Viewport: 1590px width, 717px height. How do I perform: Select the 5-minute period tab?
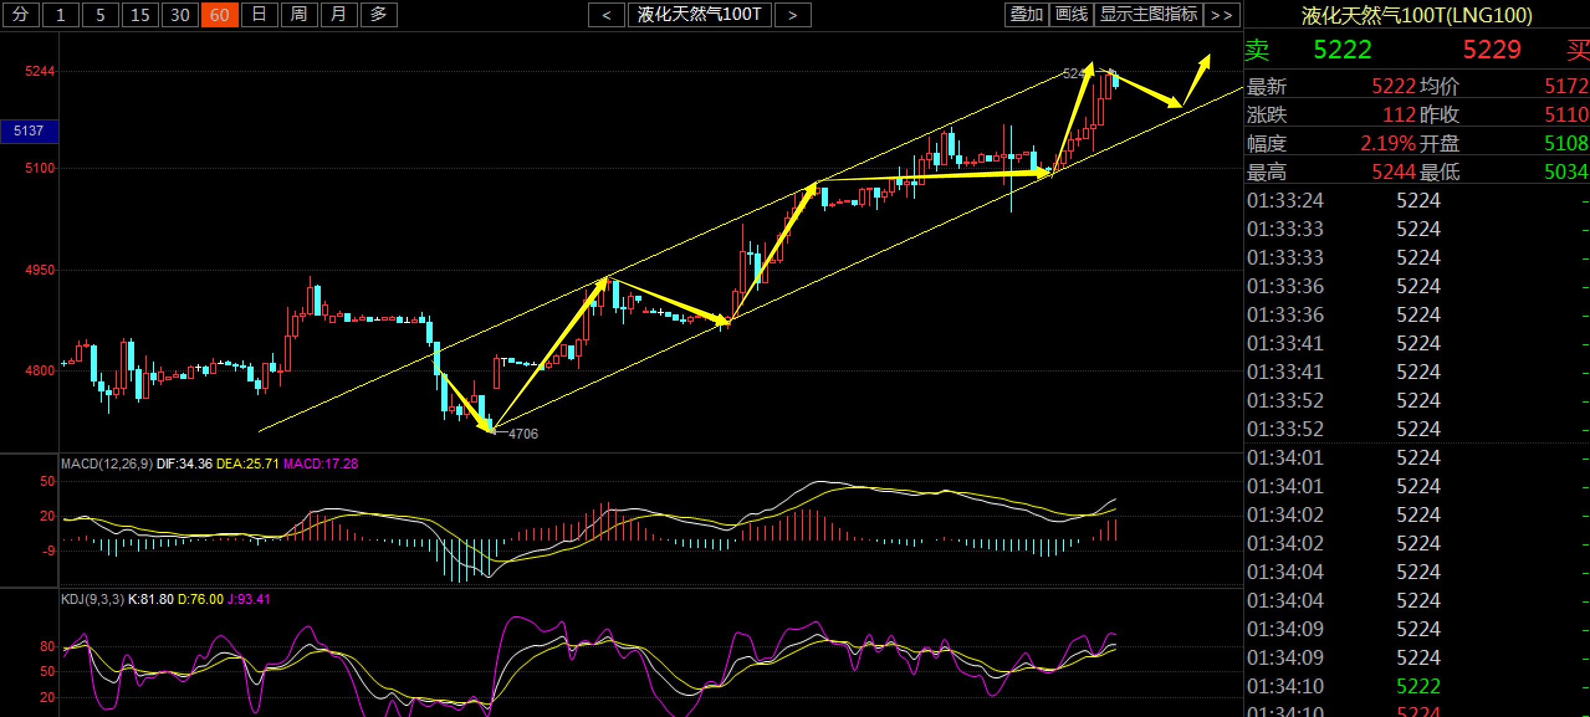pyautogui.click(x=100, y=15)
